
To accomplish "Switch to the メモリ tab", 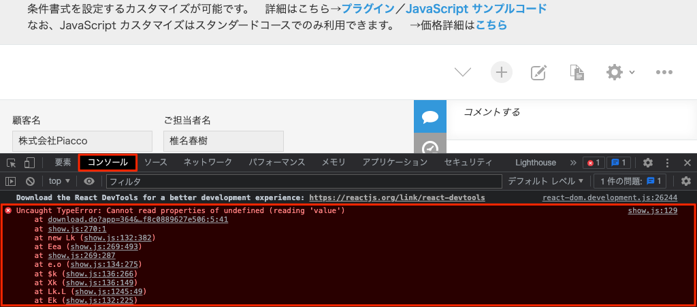I will click(x=334, y=163).
